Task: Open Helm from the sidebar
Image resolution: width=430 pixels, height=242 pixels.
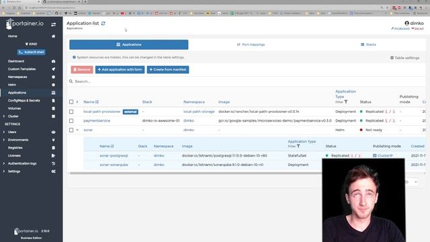Action: pyautogui.click(x=12, y=85)
